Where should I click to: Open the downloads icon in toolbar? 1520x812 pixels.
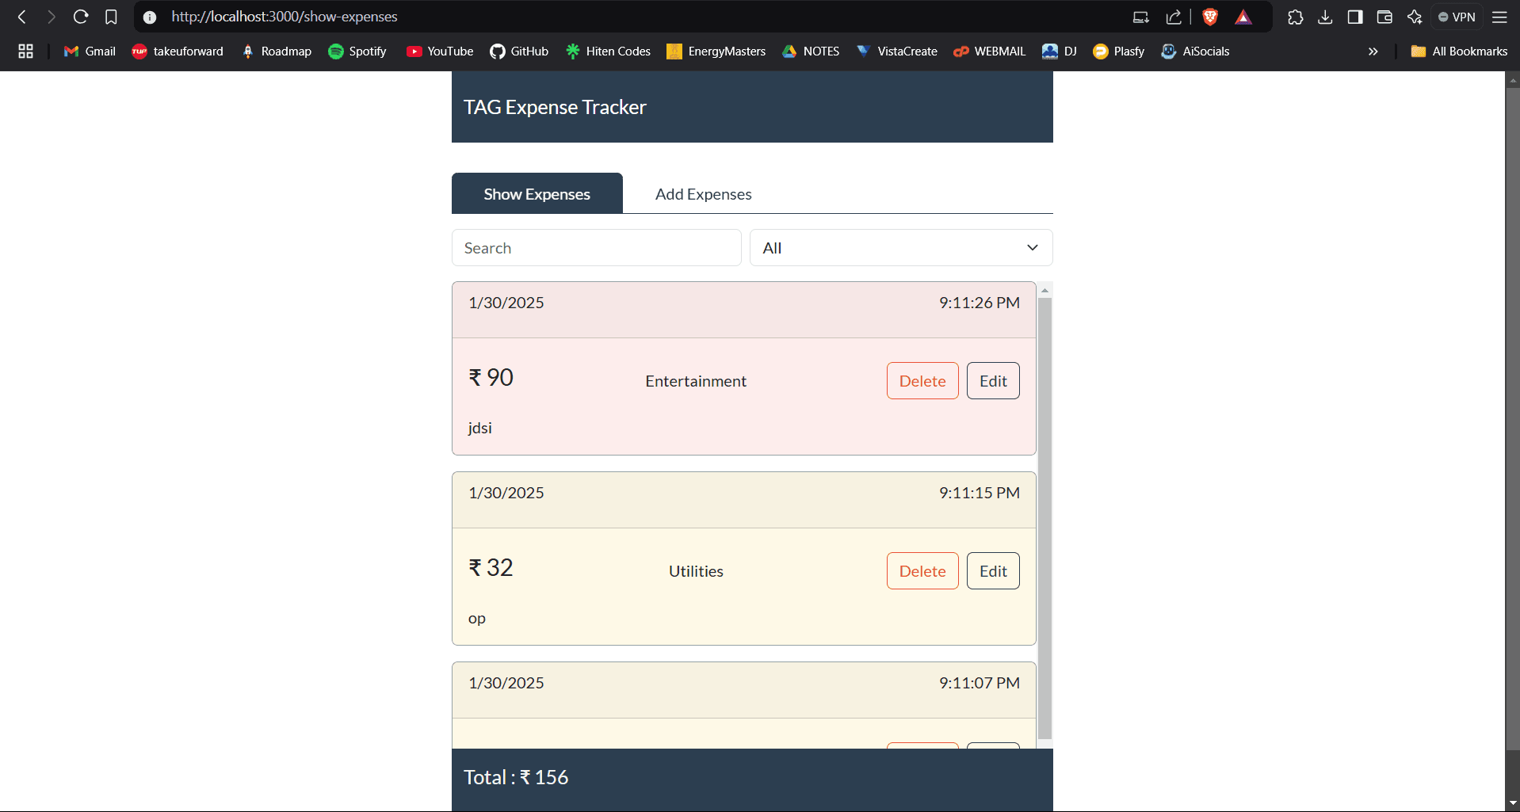[x=1325, y=17]
